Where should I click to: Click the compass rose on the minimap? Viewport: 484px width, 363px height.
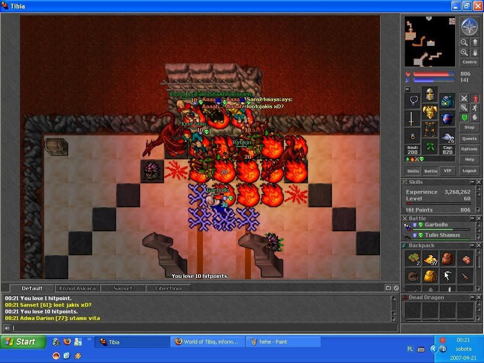[x=469, y=26]
